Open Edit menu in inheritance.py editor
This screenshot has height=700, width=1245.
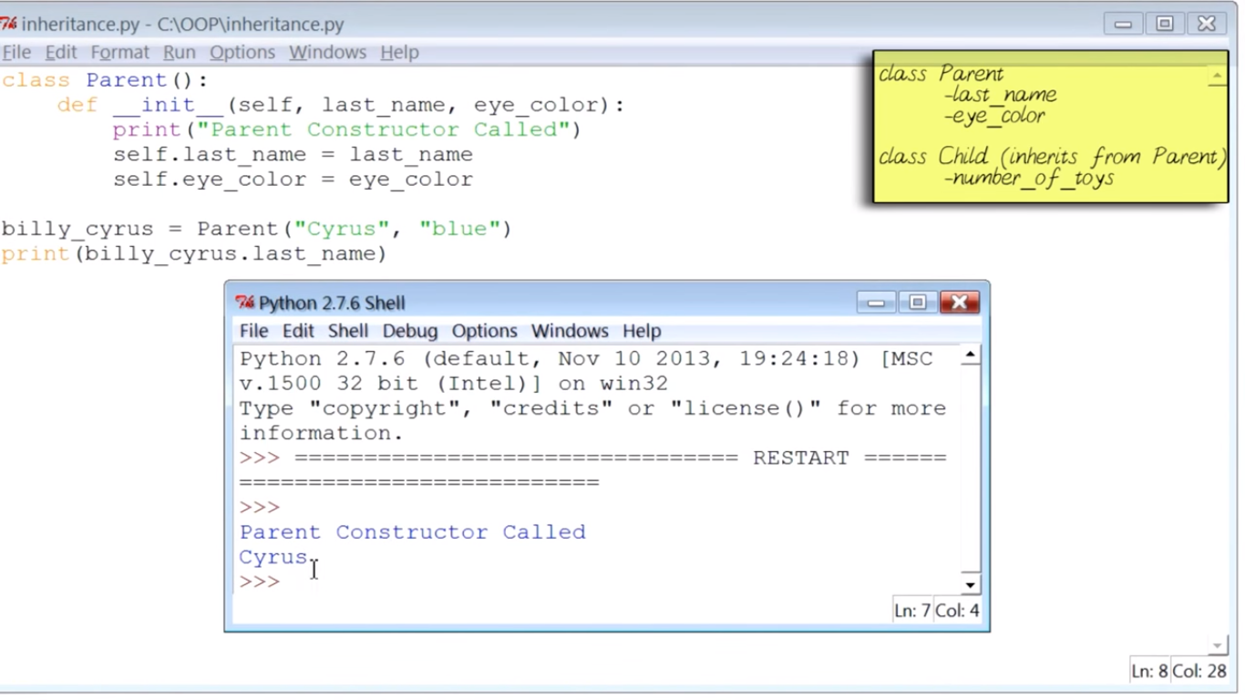pyautogui.click(x=61, y=53)
